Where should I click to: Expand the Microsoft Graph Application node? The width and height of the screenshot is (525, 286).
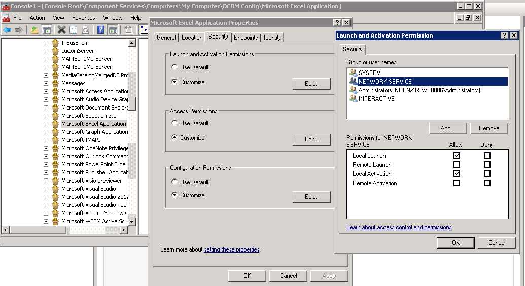[46, 132]
